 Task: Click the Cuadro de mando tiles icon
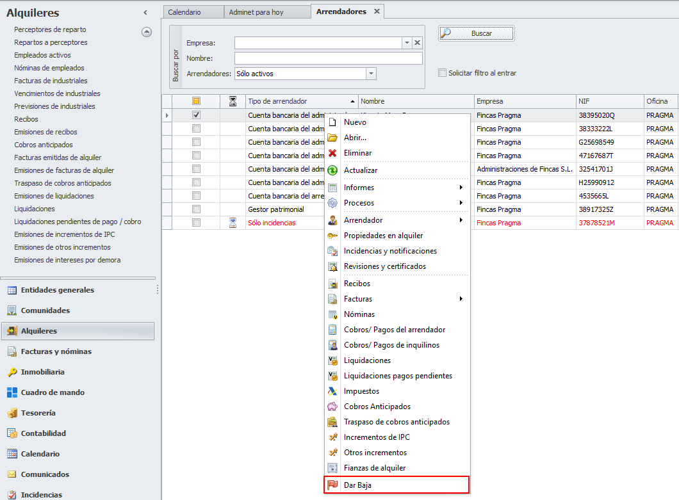(12, 392)
